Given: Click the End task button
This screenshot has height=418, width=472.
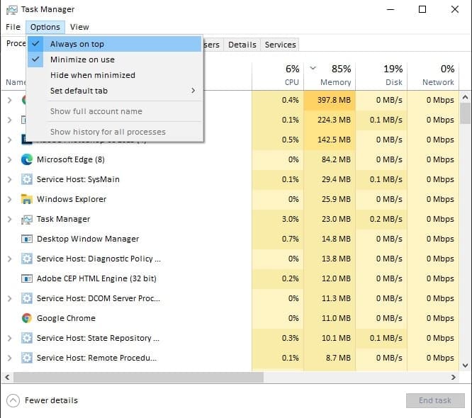Looking at the screenshot, I should pos(435,400).
